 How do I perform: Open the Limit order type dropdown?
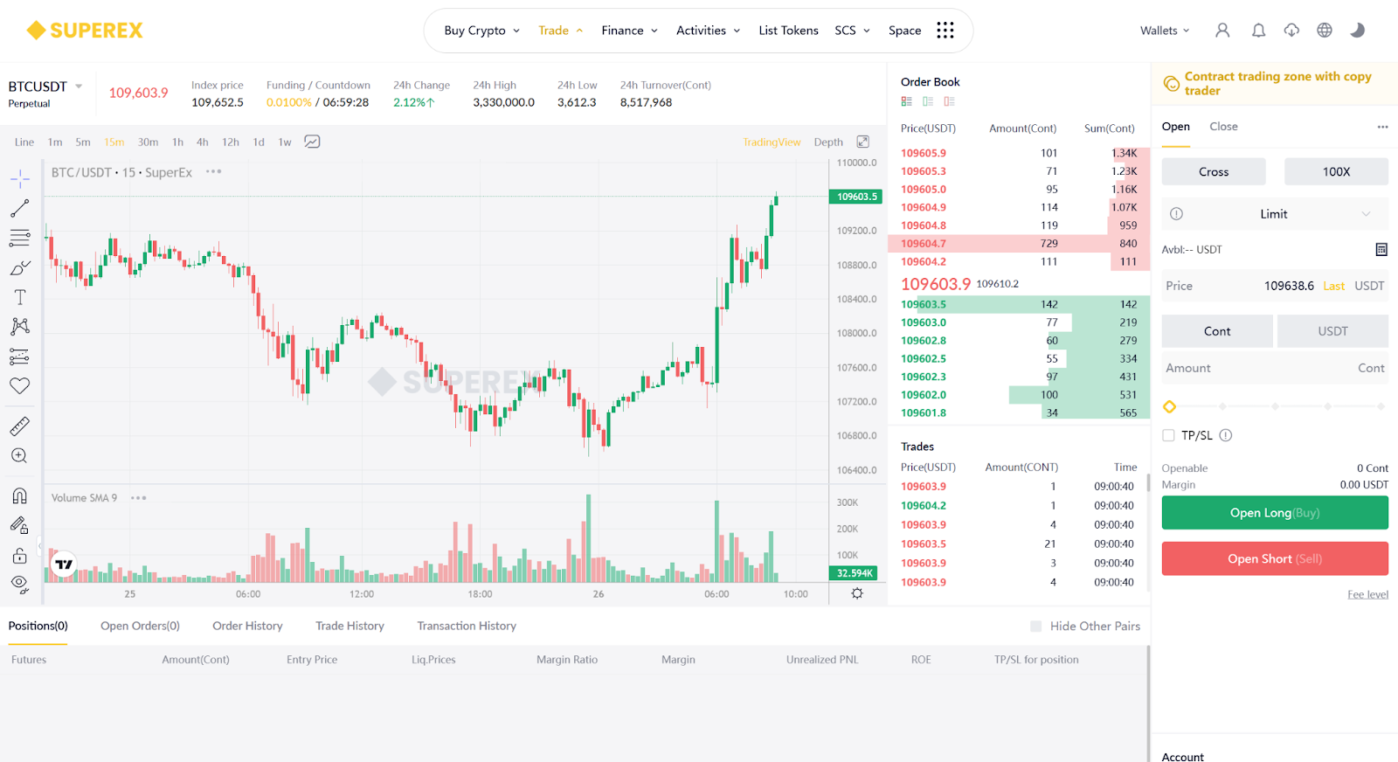pyautogui.click(x=1275, y=214)
